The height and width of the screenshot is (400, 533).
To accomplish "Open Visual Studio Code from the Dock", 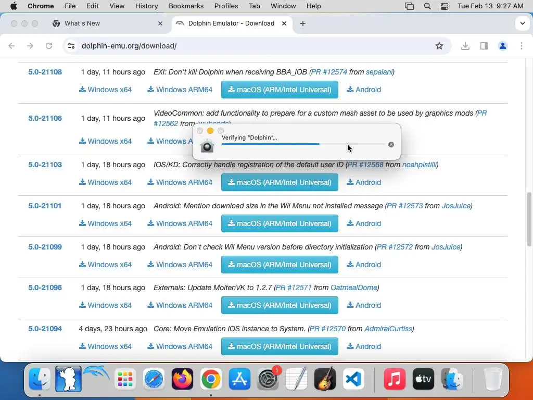I will tap(353, 379).
